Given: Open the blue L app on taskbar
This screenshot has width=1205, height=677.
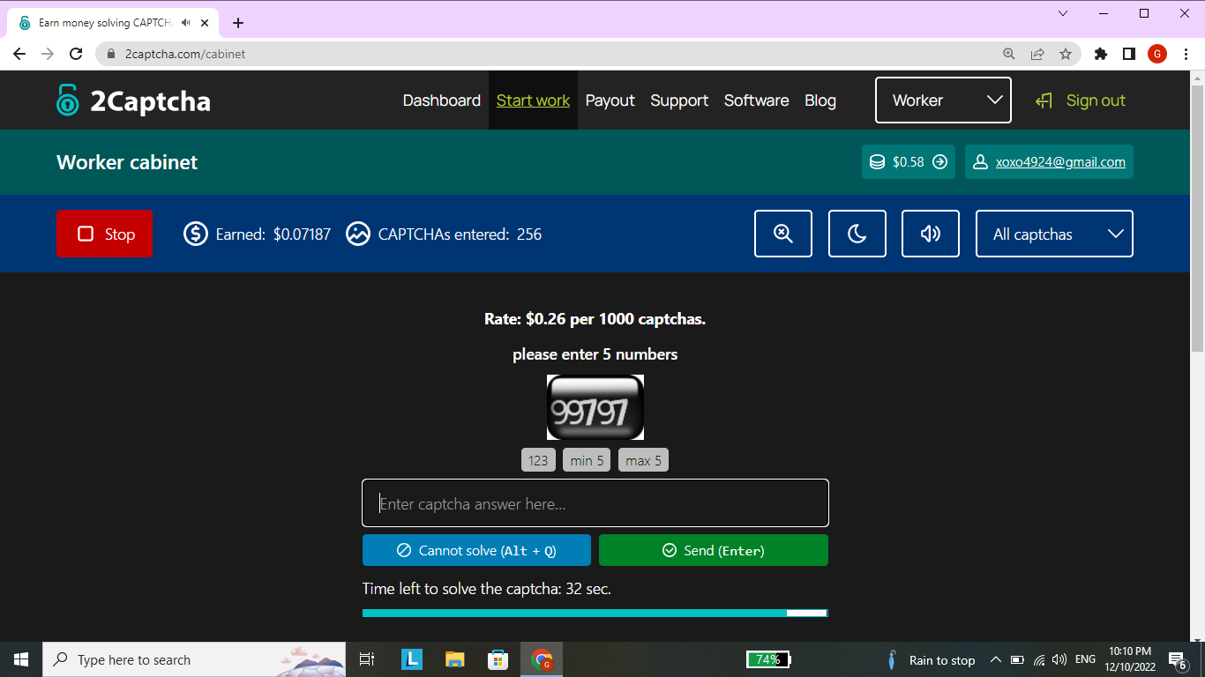Looking at the screenshot, I should coord(412,659).
